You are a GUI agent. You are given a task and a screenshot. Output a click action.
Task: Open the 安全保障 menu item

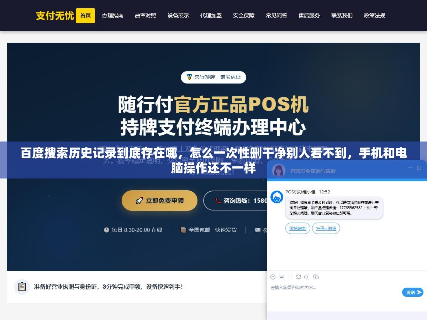244,16
